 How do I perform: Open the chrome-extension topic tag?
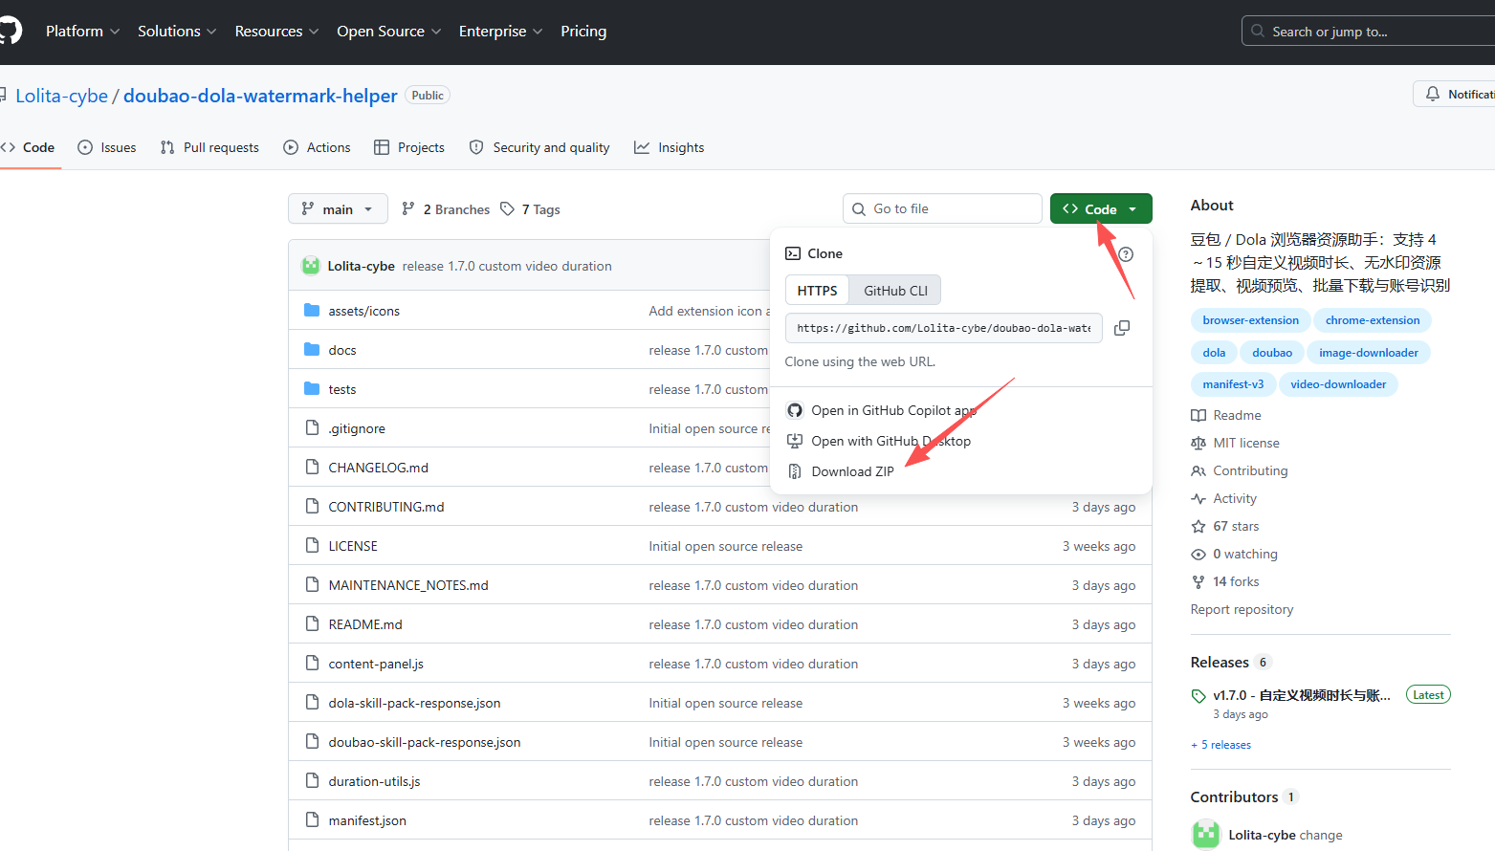(x=1373, y=320)
